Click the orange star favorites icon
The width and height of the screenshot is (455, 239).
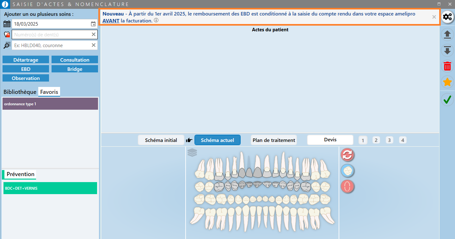(x=447, y=83)
